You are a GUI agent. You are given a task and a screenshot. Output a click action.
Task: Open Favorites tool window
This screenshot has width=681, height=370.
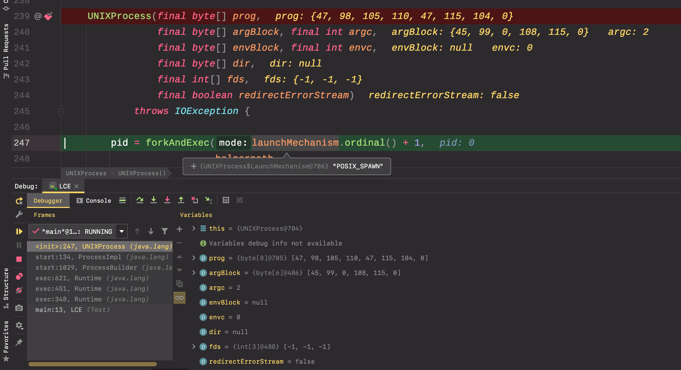click(6, 341)
